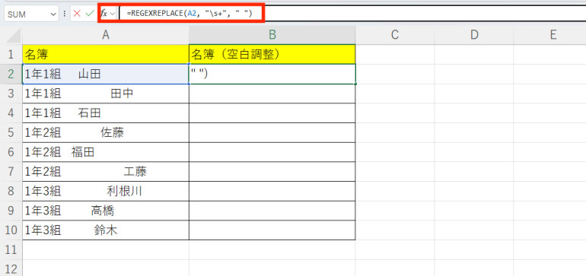Screen dimensions: 586x276
Task: Select row 11 header
Action: (x=11, y=249)
